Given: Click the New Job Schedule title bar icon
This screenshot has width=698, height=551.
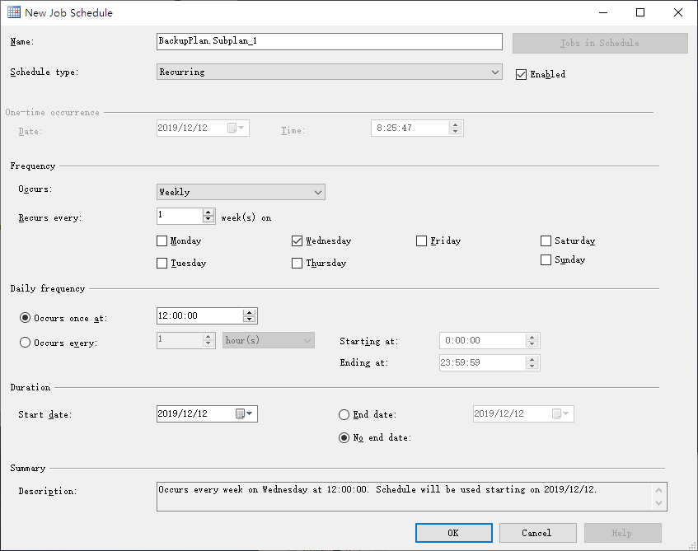Looking at the screenshot, I should pyautogui.click(x=14, y=12).
